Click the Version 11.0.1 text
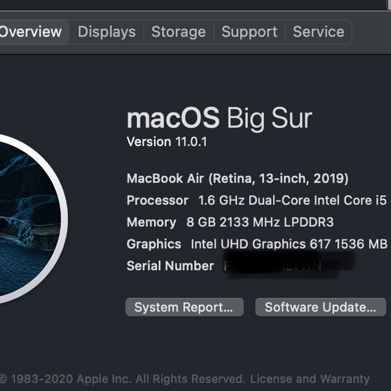 tap(167, 142)
